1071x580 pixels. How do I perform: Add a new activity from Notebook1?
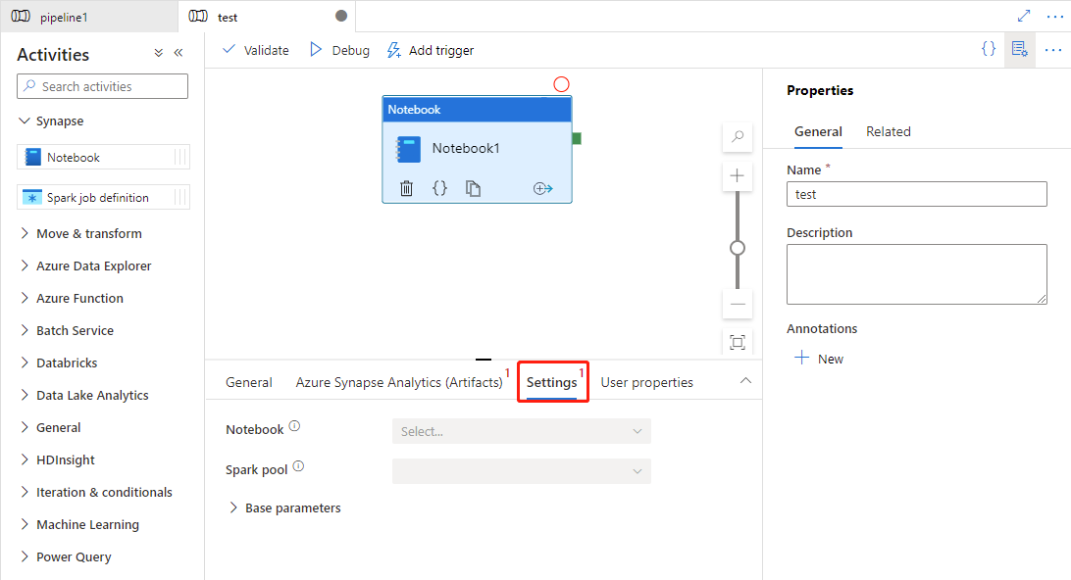542,187
